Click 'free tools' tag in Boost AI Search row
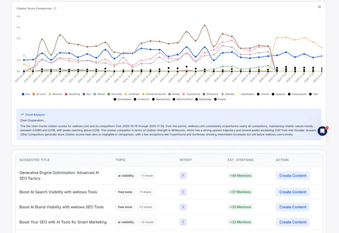339x233 pixels. pos(125,192)
